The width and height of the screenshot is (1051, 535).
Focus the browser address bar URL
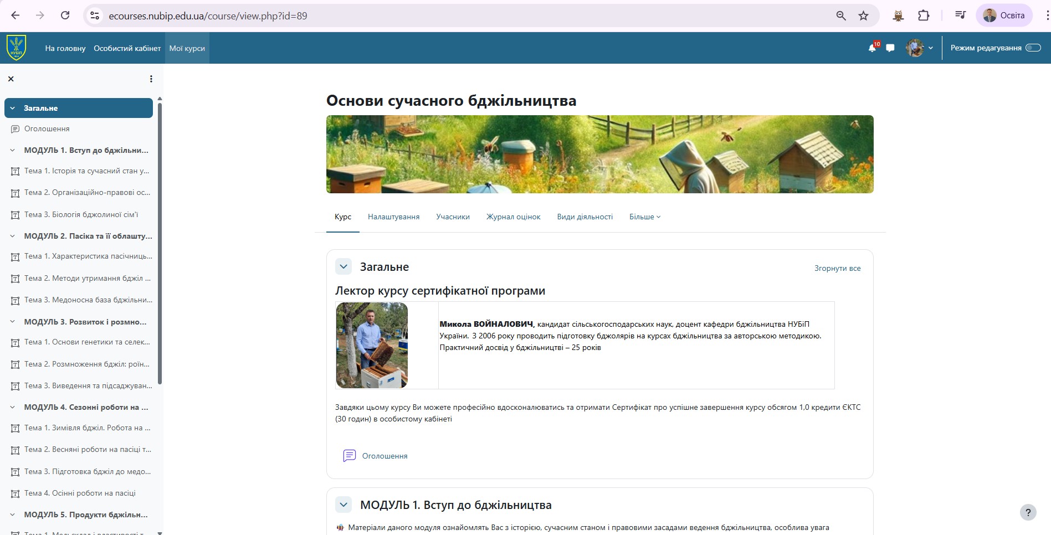tap(208, 16)
